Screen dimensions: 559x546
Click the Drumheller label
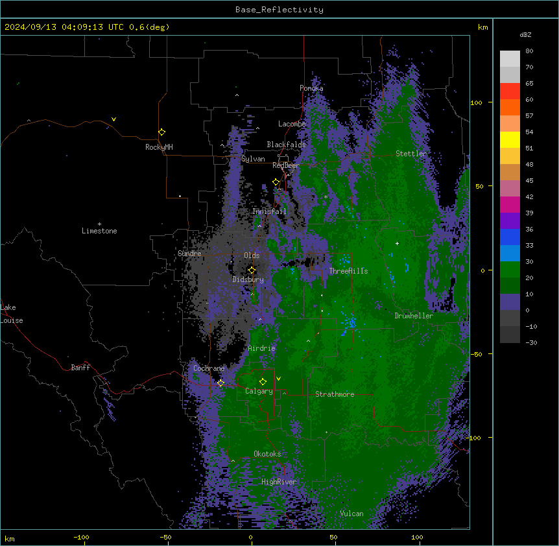414,316
